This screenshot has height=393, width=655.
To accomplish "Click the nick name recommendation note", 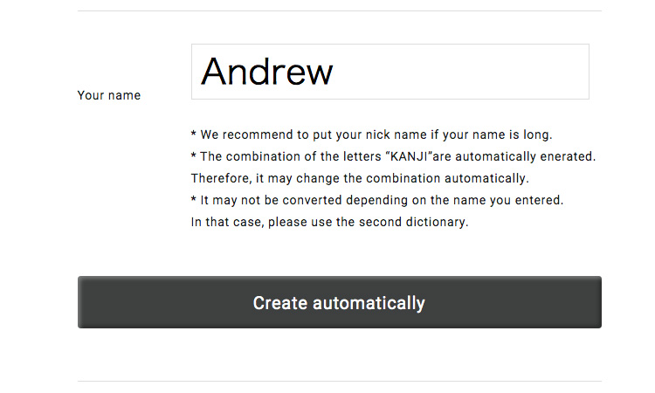I will 372,134.
